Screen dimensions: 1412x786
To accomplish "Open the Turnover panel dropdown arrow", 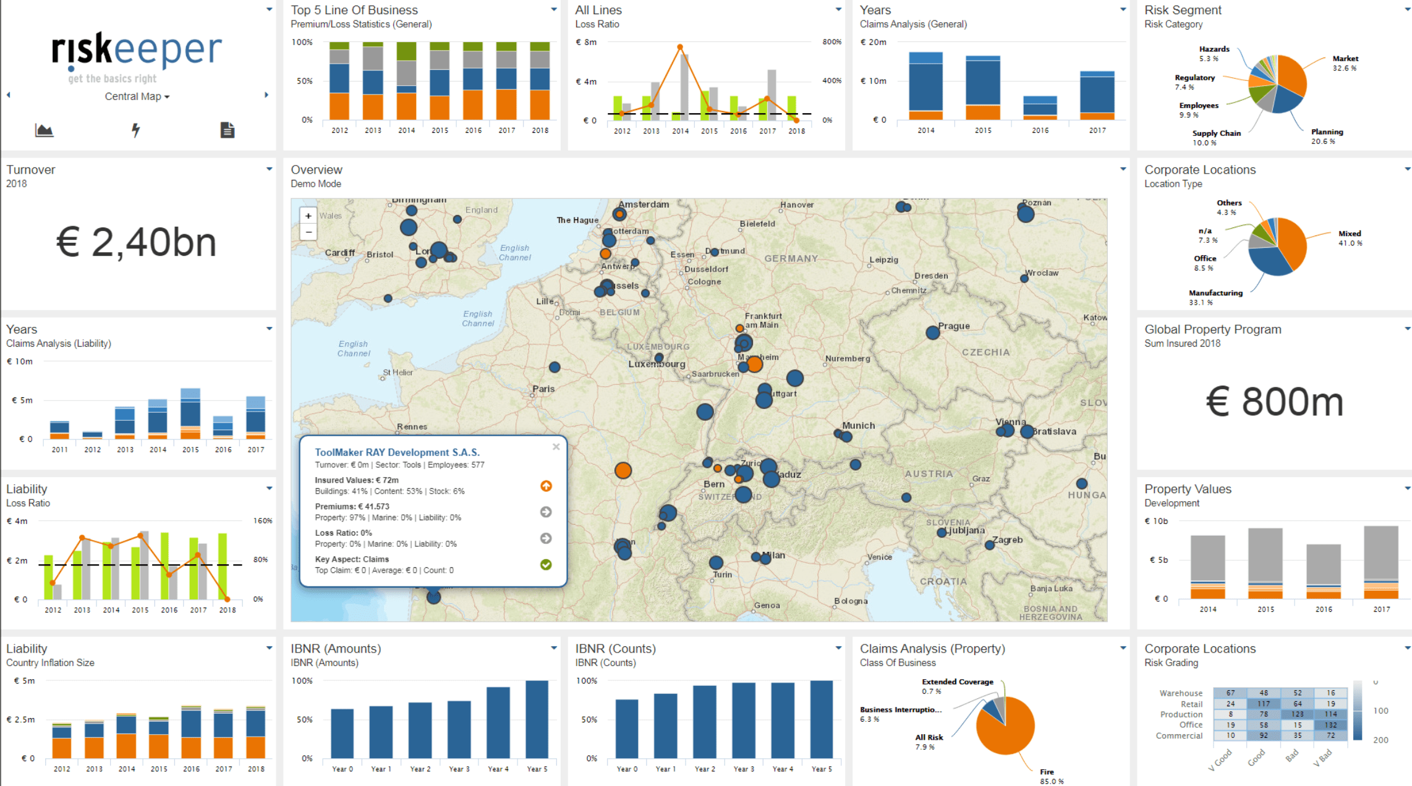I will [270, 169].
